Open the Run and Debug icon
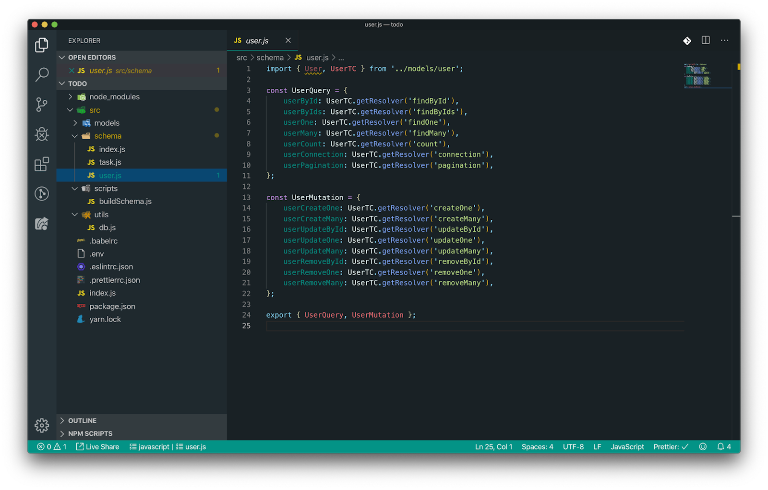The width and height of the screenshot is (768, 490). (x=42, y=134)
